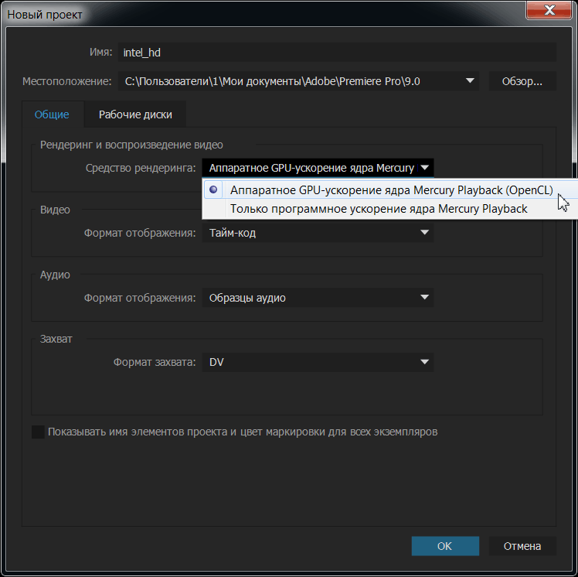Click the Средство рендеринга dropdown arrow icon

click(x=424, y=168)
